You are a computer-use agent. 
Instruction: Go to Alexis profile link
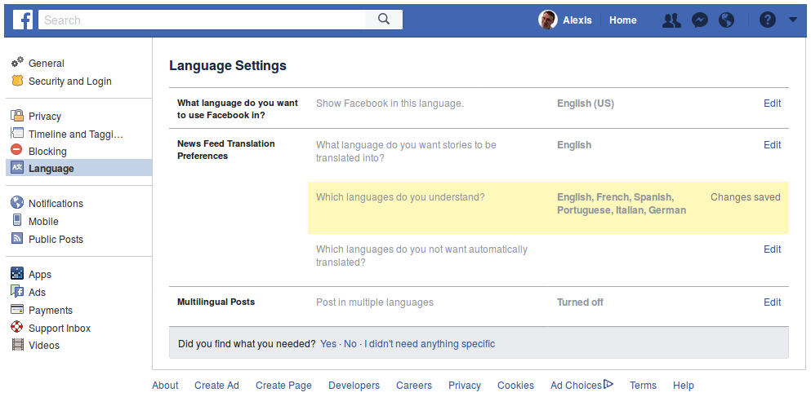577,20
